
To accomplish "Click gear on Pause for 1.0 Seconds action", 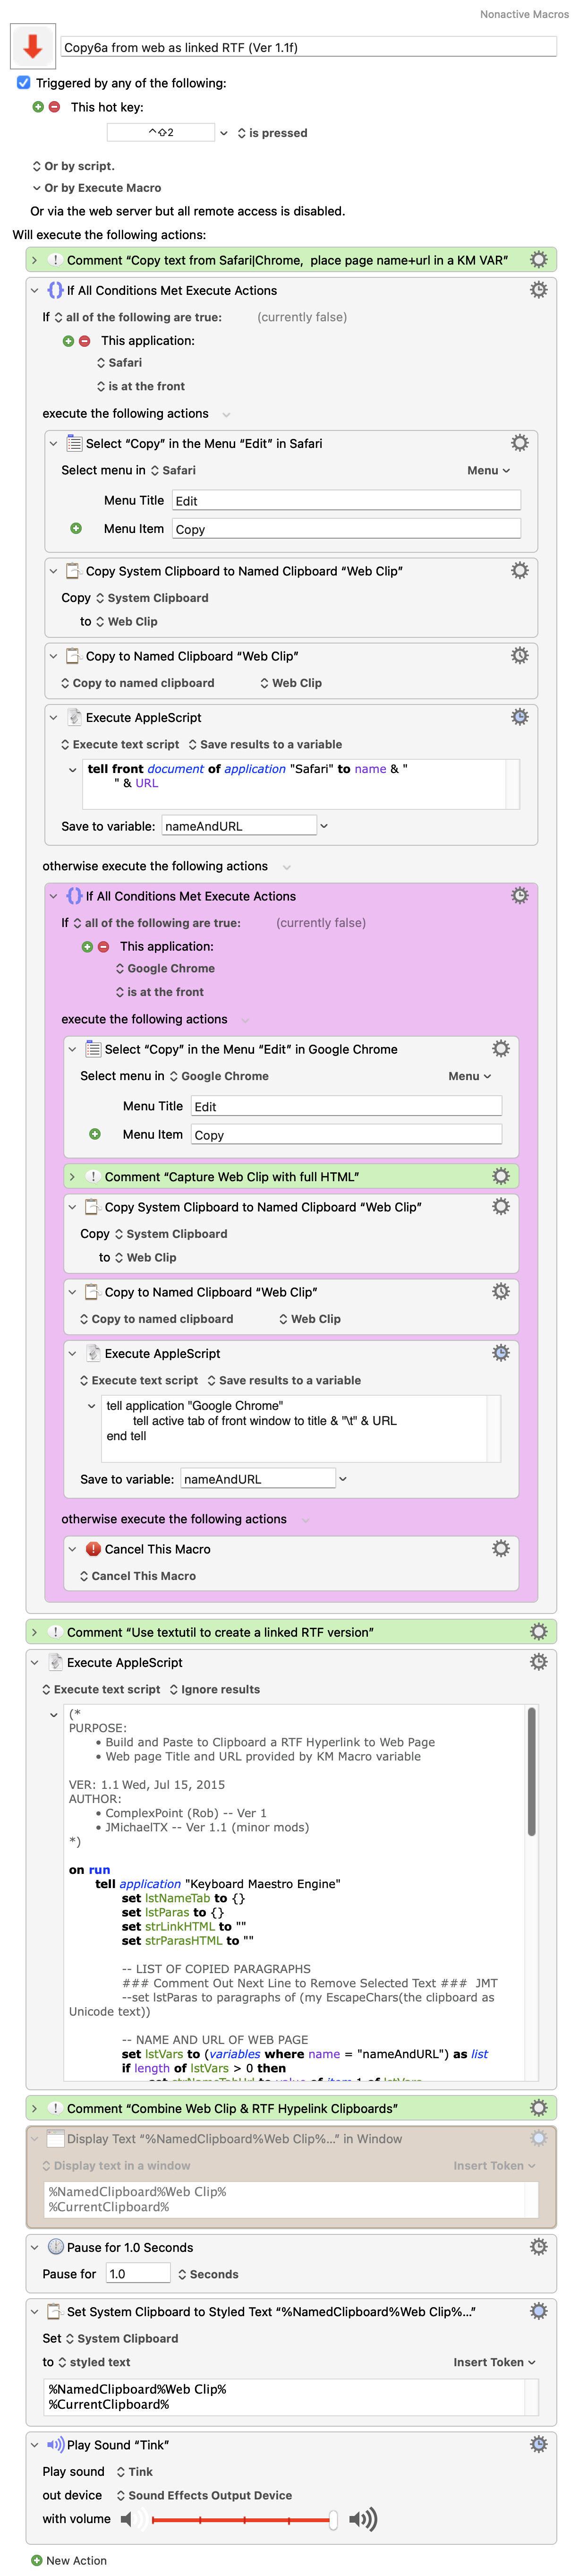I will pos(538,2246).
